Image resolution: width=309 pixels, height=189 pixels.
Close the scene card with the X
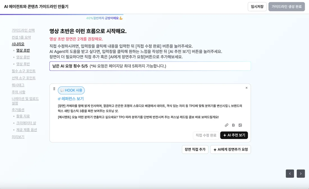pos(246,88)
